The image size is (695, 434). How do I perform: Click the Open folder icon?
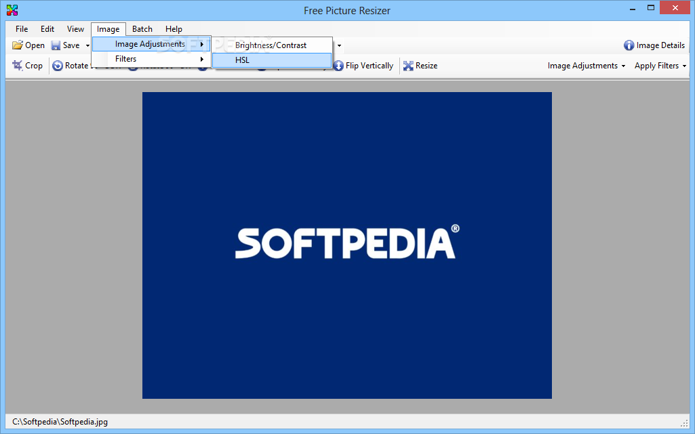click(x=17, y=45)
